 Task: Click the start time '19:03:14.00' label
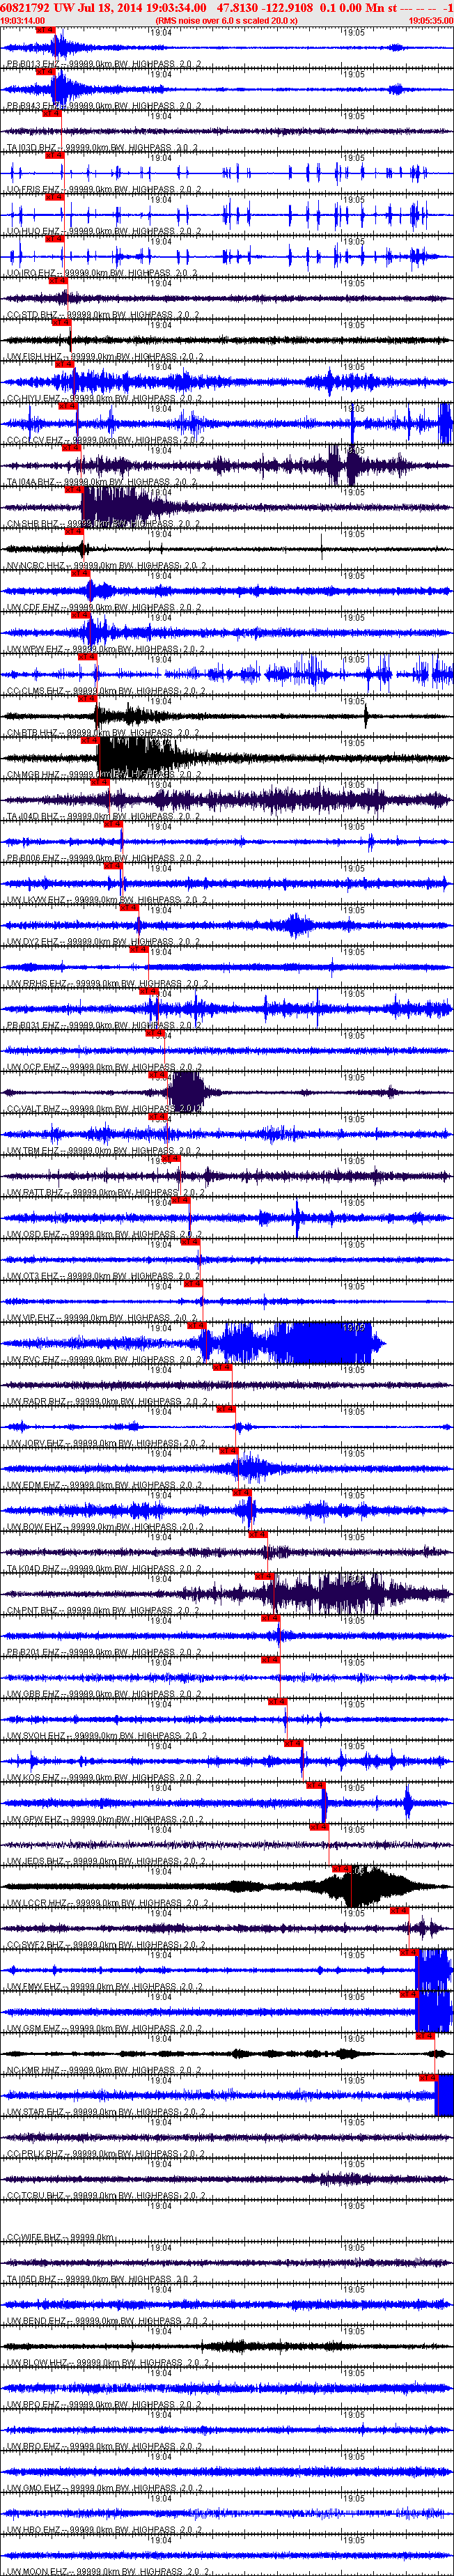pyautogui.click(x=23, y=20)
